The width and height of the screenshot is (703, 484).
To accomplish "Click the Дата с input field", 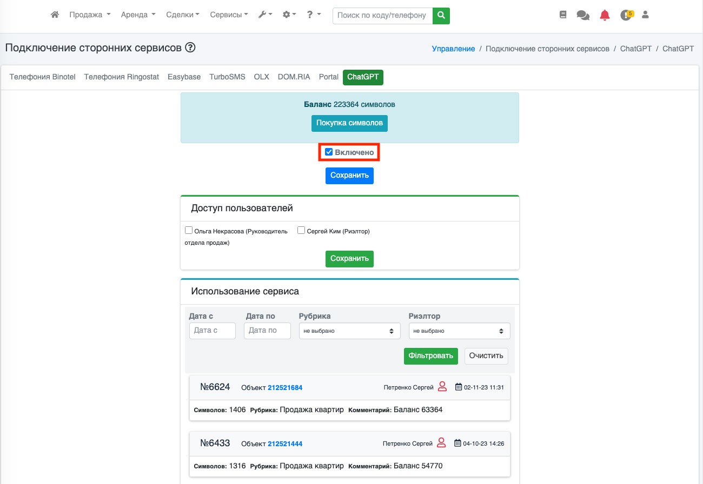I will click(x=212, y=331).
